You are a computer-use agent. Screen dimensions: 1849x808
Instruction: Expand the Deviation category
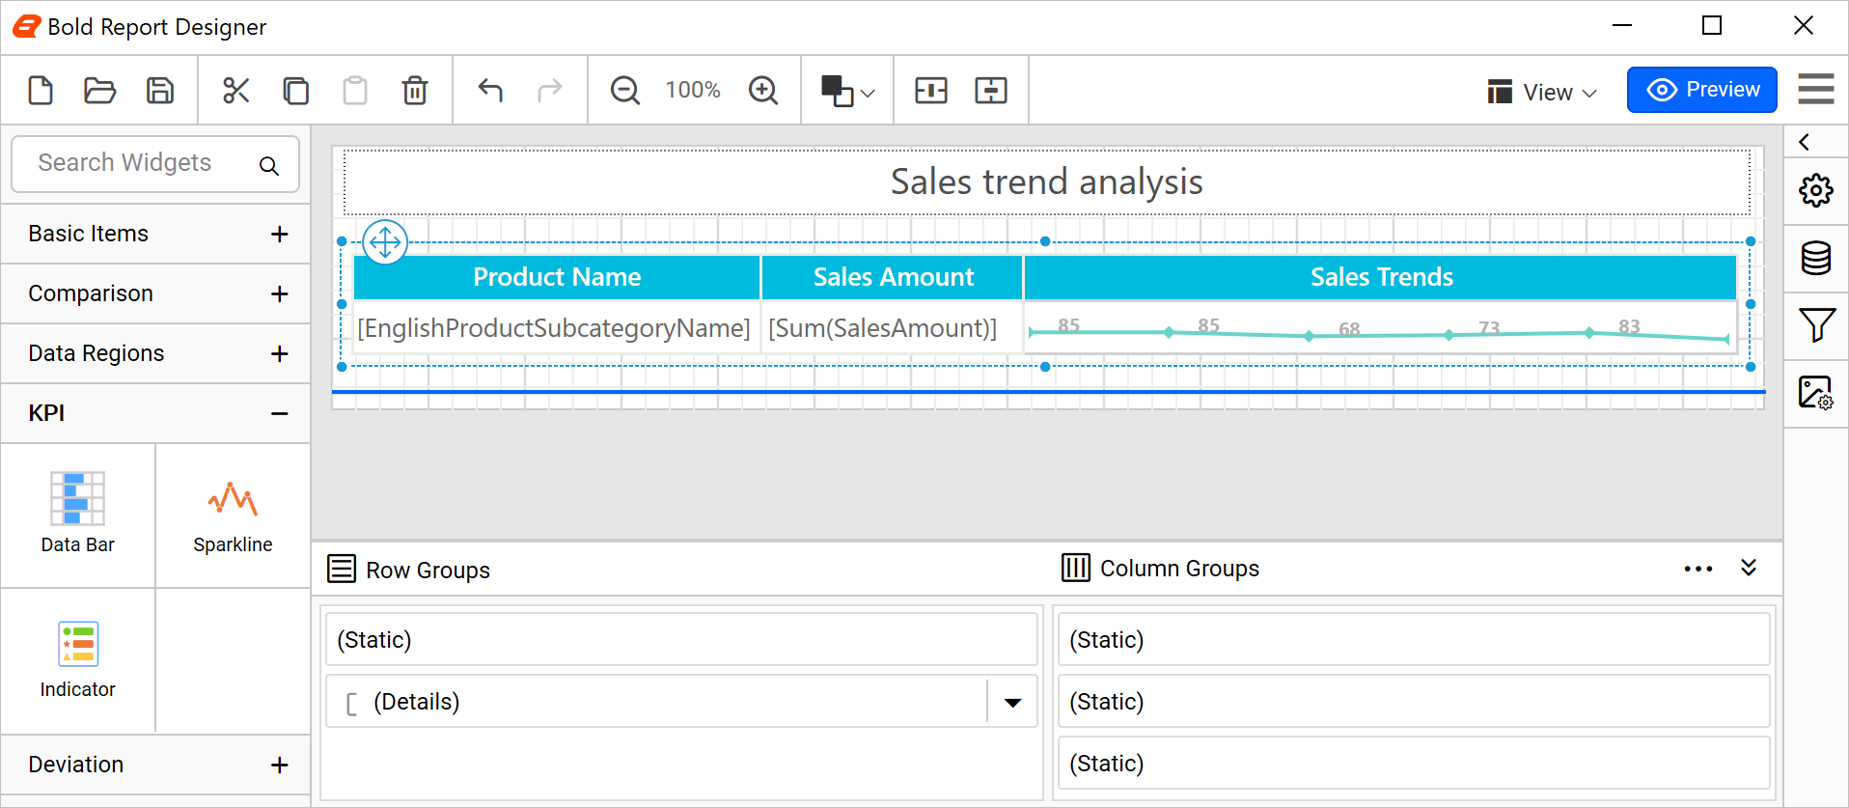(x=155, y=765)
